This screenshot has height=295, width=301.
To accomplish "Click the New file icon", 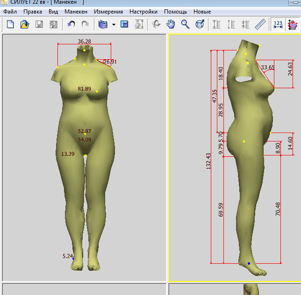I will [x=10, y=24].
